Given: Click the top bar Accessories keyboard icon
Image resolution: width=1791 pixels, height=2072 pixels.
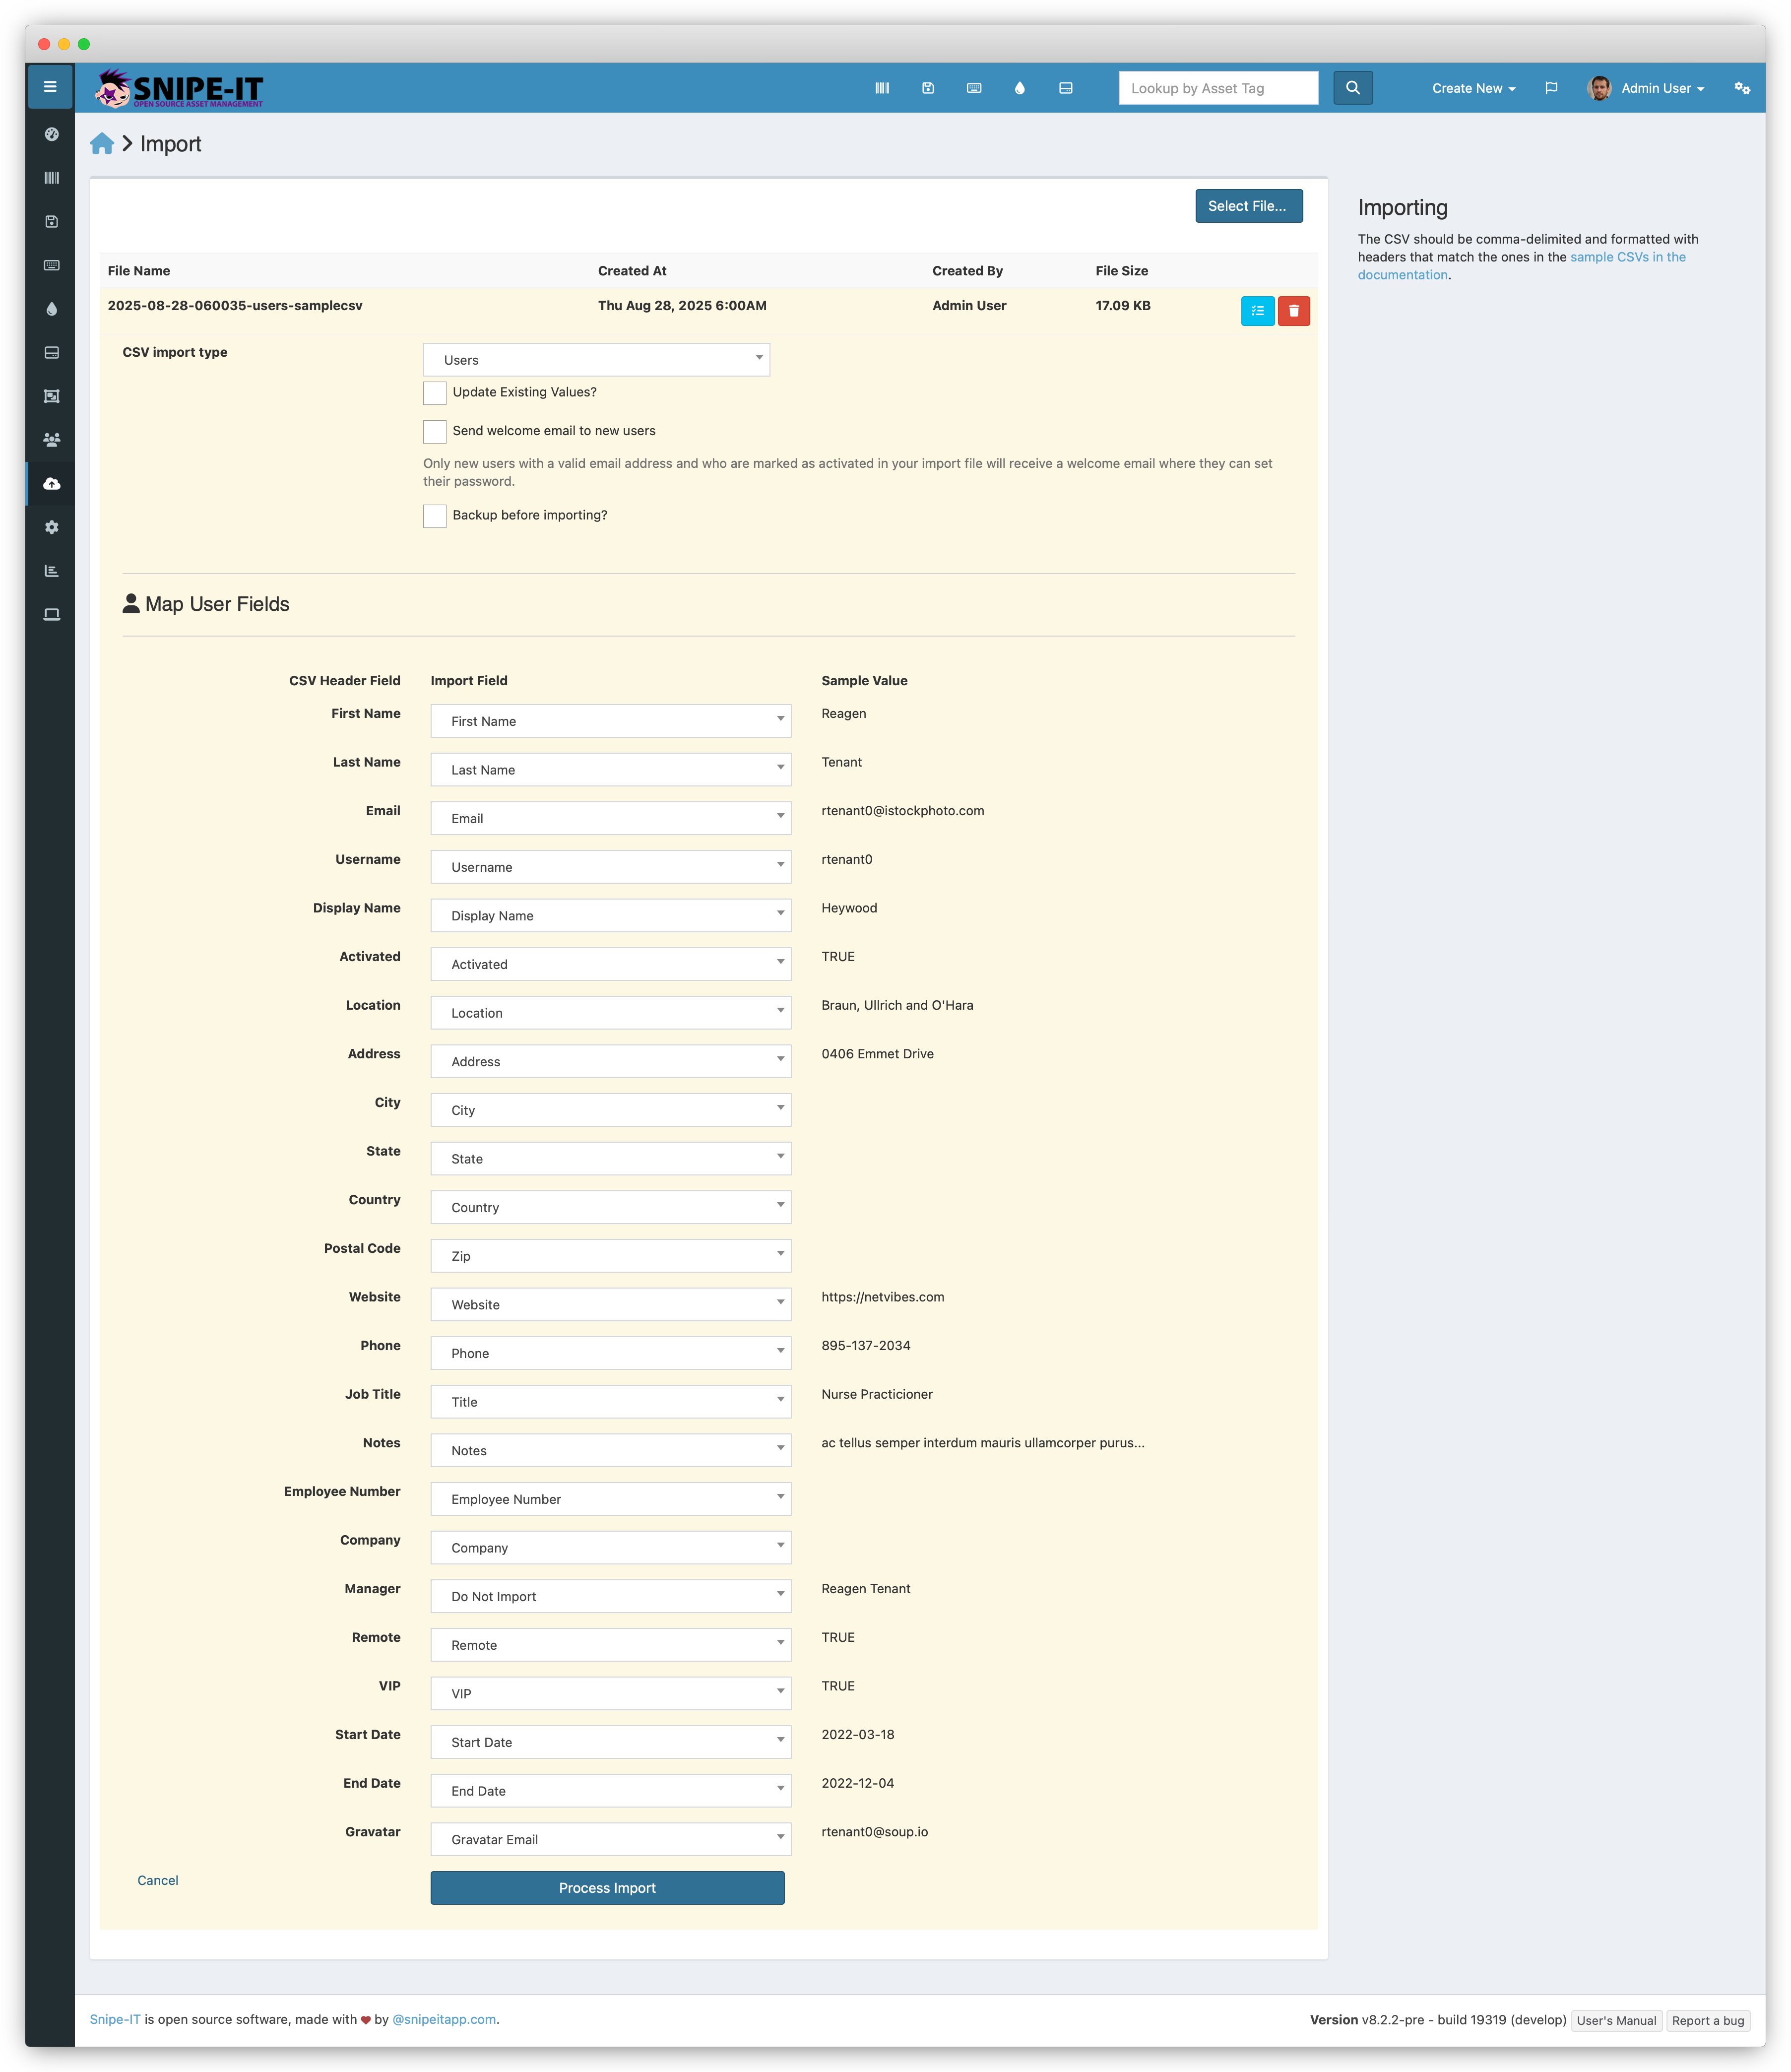Looking at the screenshot, I should pos(974,88).
